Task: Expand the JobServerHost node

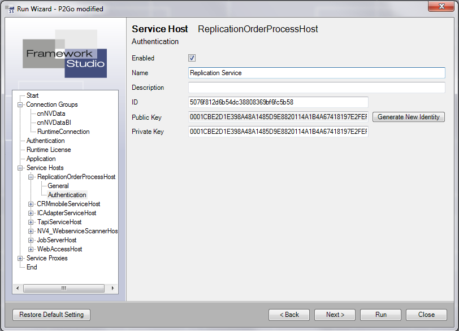Action: 31,241
